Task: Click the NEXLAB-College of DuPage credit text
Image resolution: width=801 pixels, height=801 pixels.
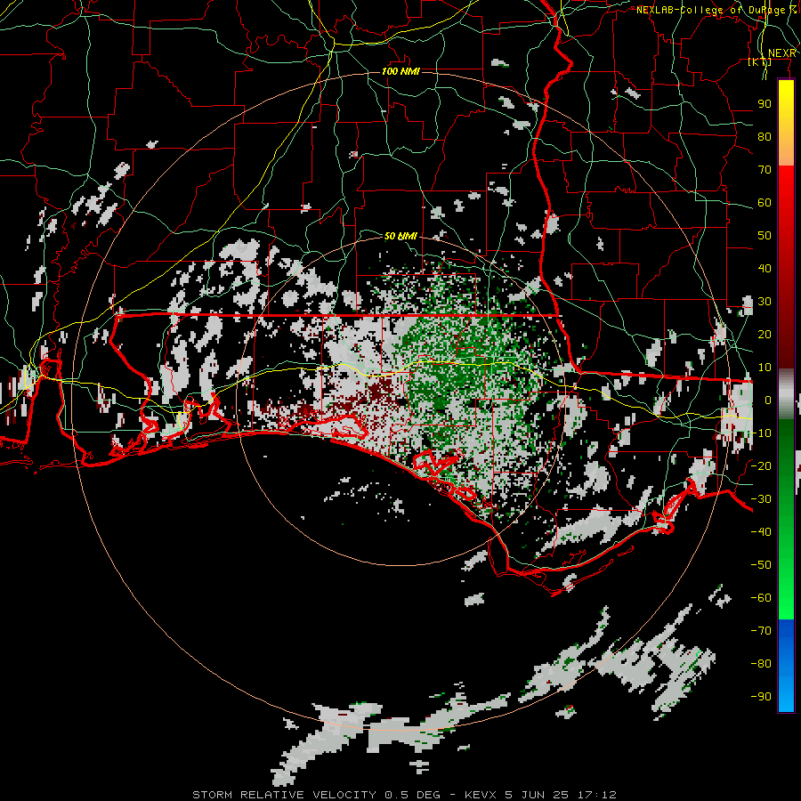Action: 716,10
